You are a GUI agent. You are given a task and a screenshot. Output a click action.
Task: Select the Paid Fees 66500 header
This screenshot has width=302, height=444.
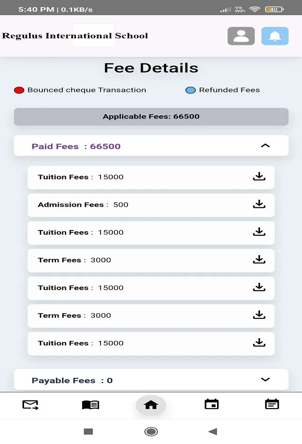point(75,146)
